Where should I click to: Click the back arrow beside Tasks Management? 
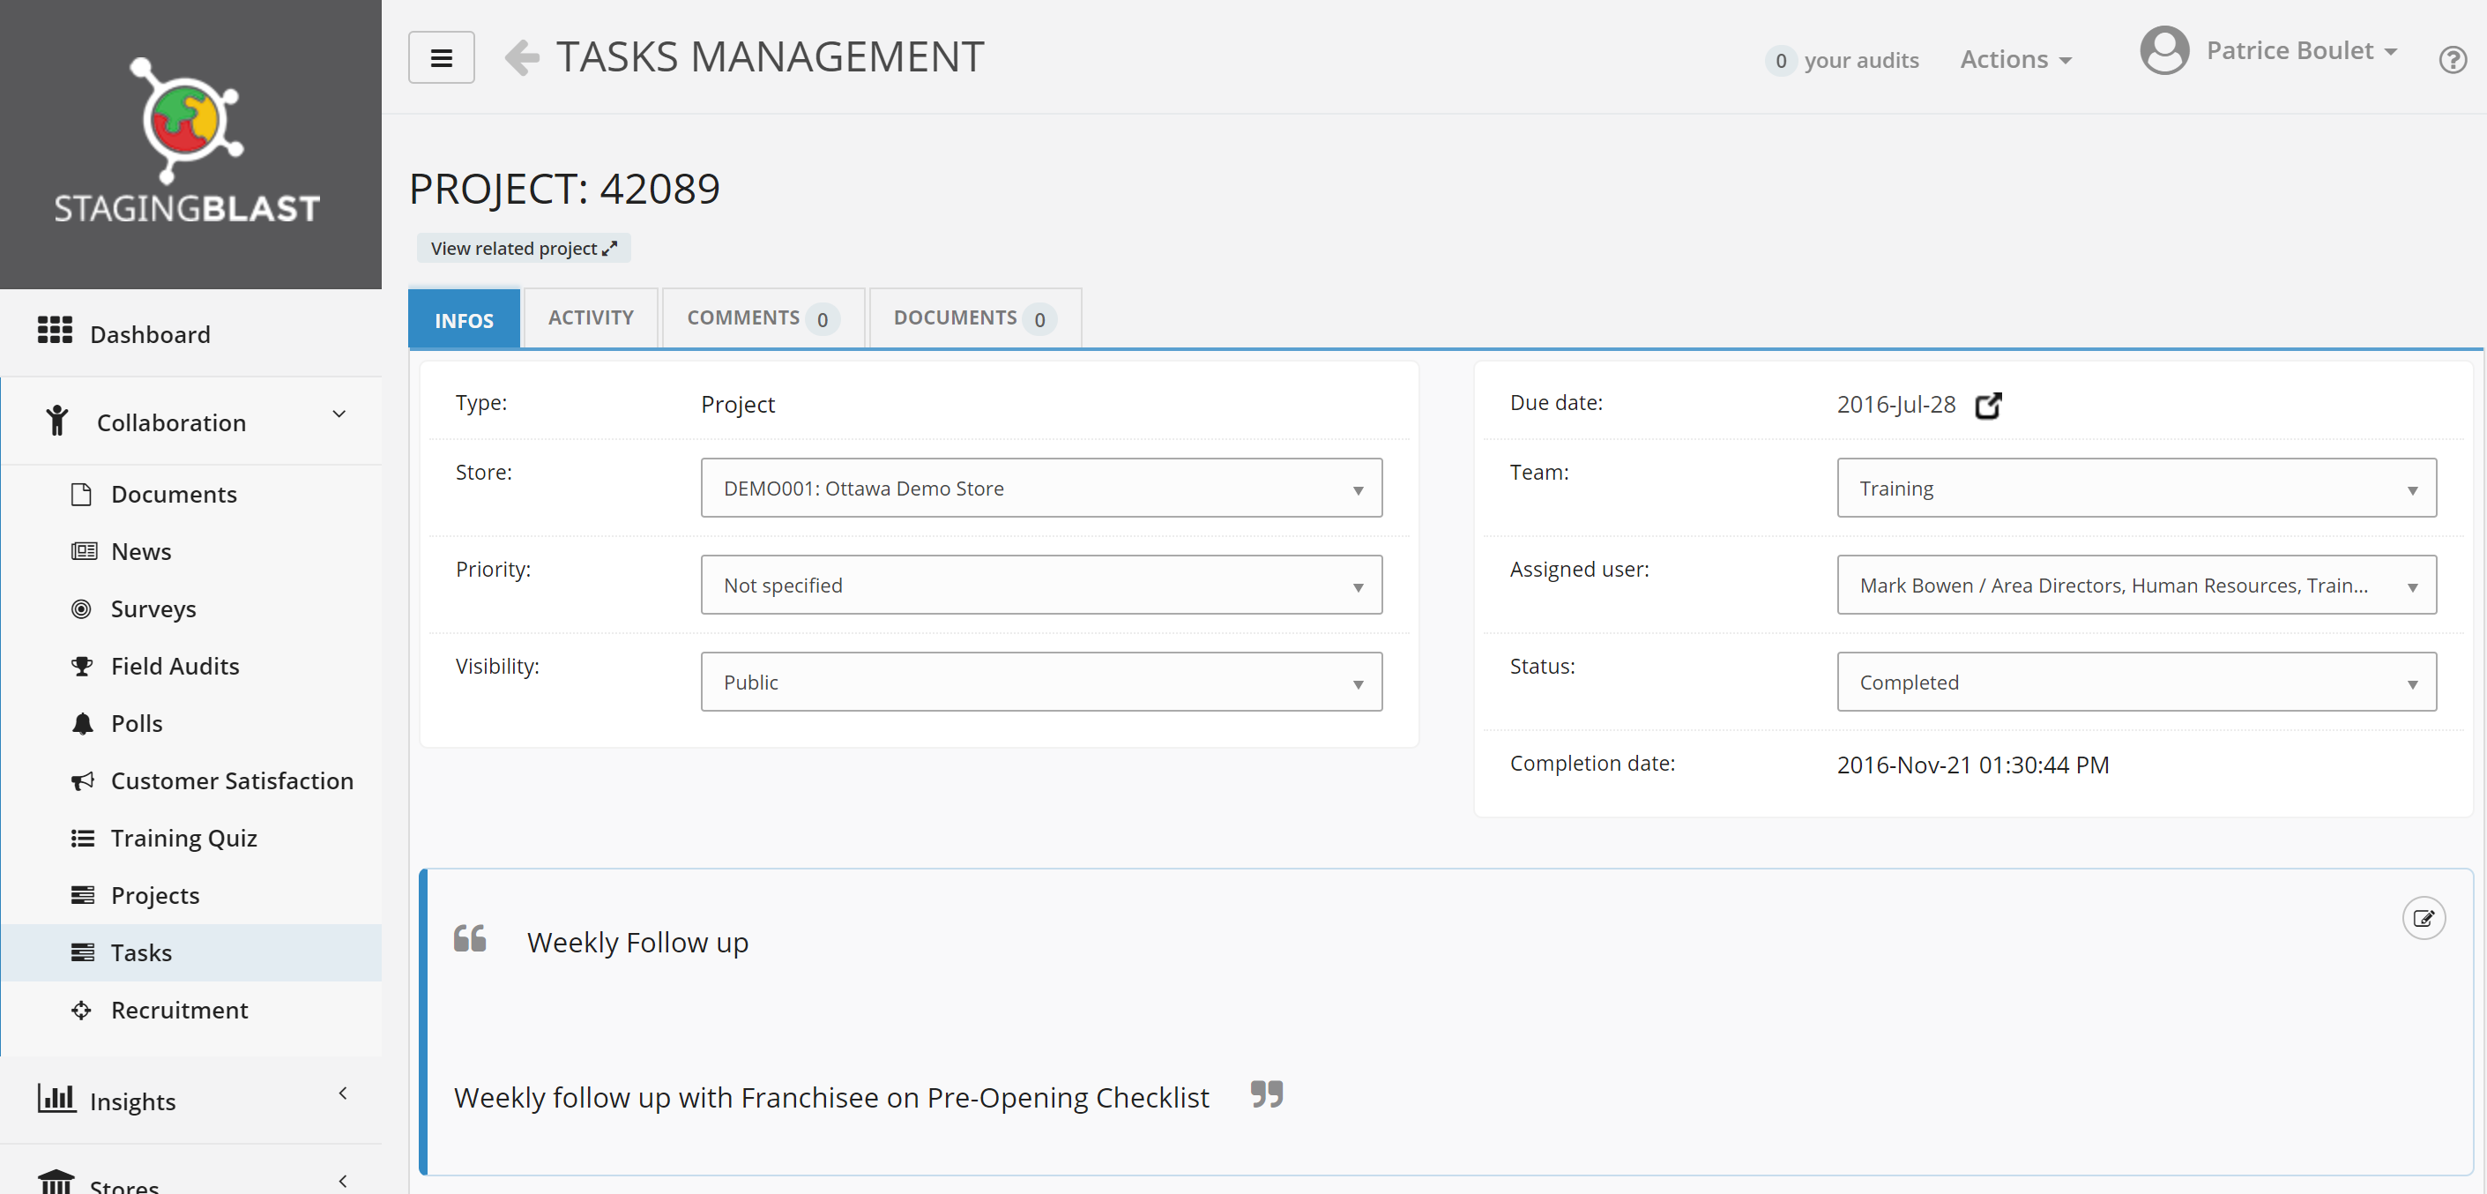pos(522,58)
